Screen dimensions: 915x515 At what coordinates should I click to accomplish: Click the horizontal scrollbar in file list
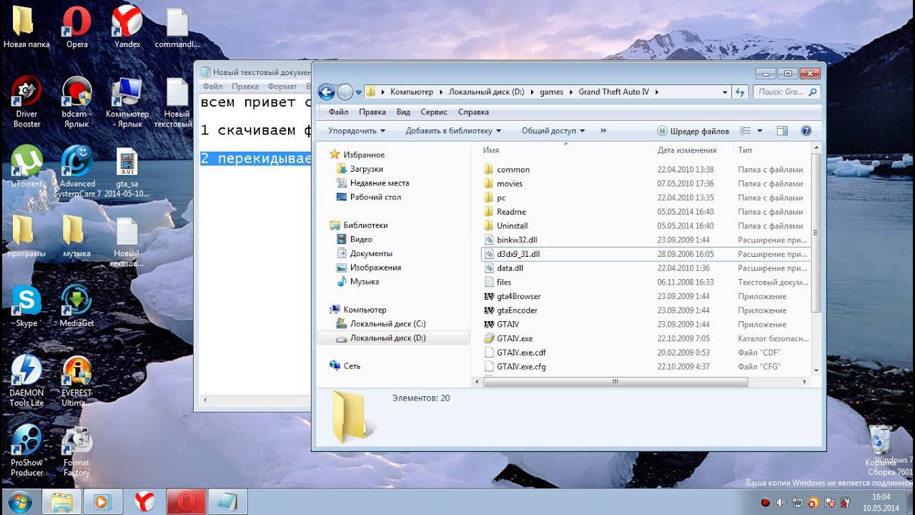(x=615, y=382)
